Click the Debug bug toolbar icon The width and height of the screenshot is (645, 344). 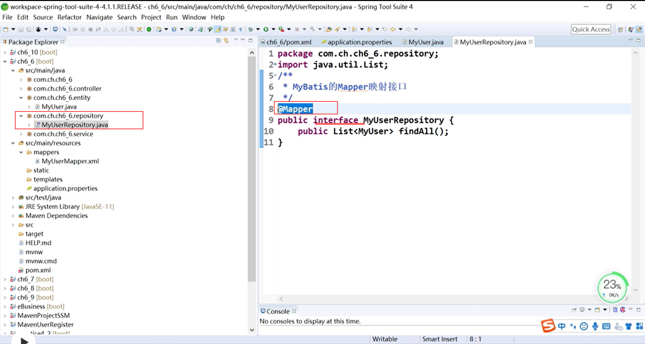pos(250,29)
